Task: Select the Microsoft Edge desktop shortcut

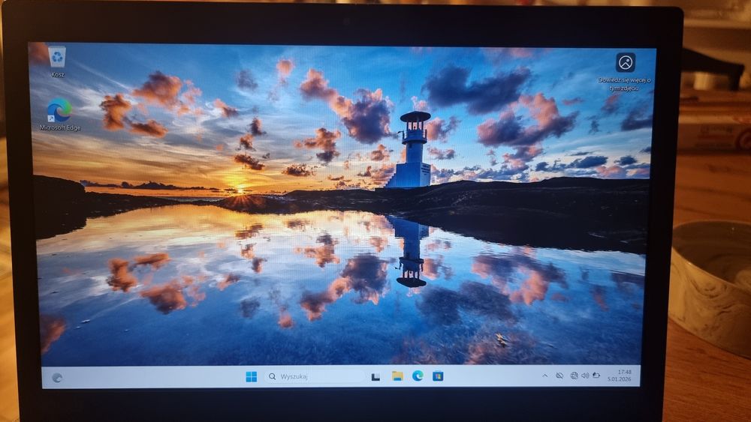Action: pyautogui.click(x=59, y=110)
